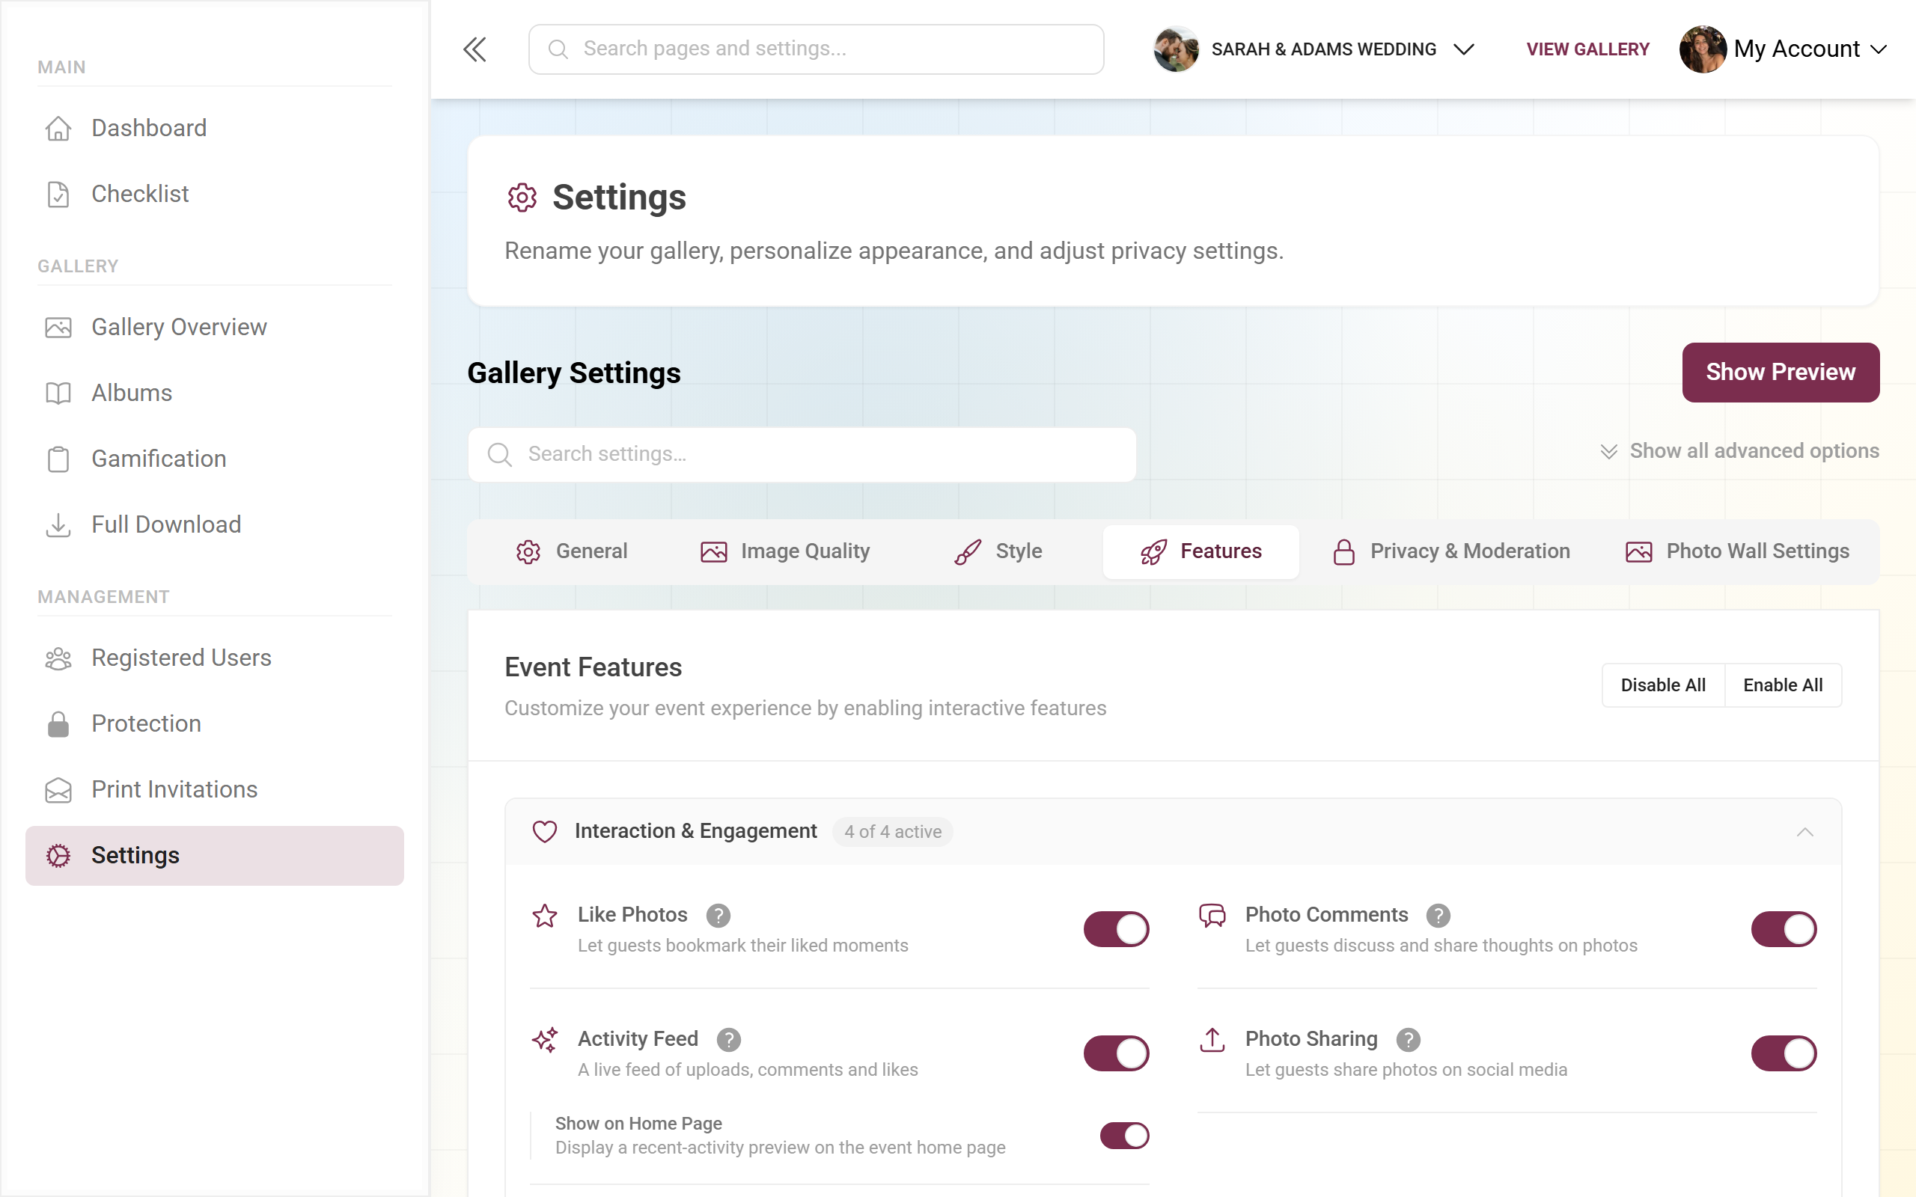The width and height of the screenshot is (1916, 1197).
Task: Click the sparkles icon for Activity Feed
Action: (544, 1039)
